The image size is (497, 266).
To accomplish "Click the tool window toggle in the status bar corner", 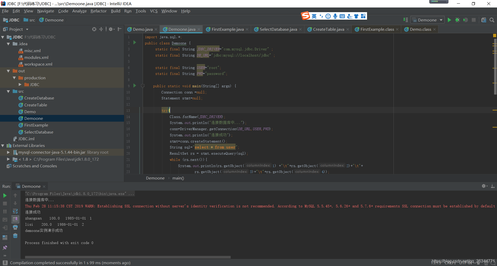I will click(5, 263).
